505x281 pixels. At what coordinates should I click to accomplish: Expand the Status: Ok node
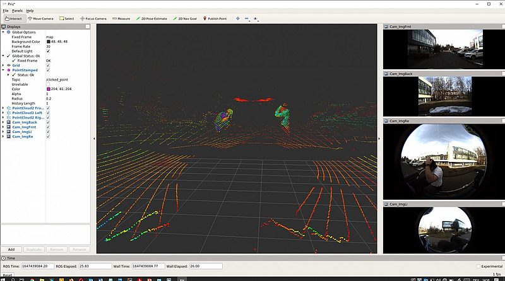(x=8, y=75)
